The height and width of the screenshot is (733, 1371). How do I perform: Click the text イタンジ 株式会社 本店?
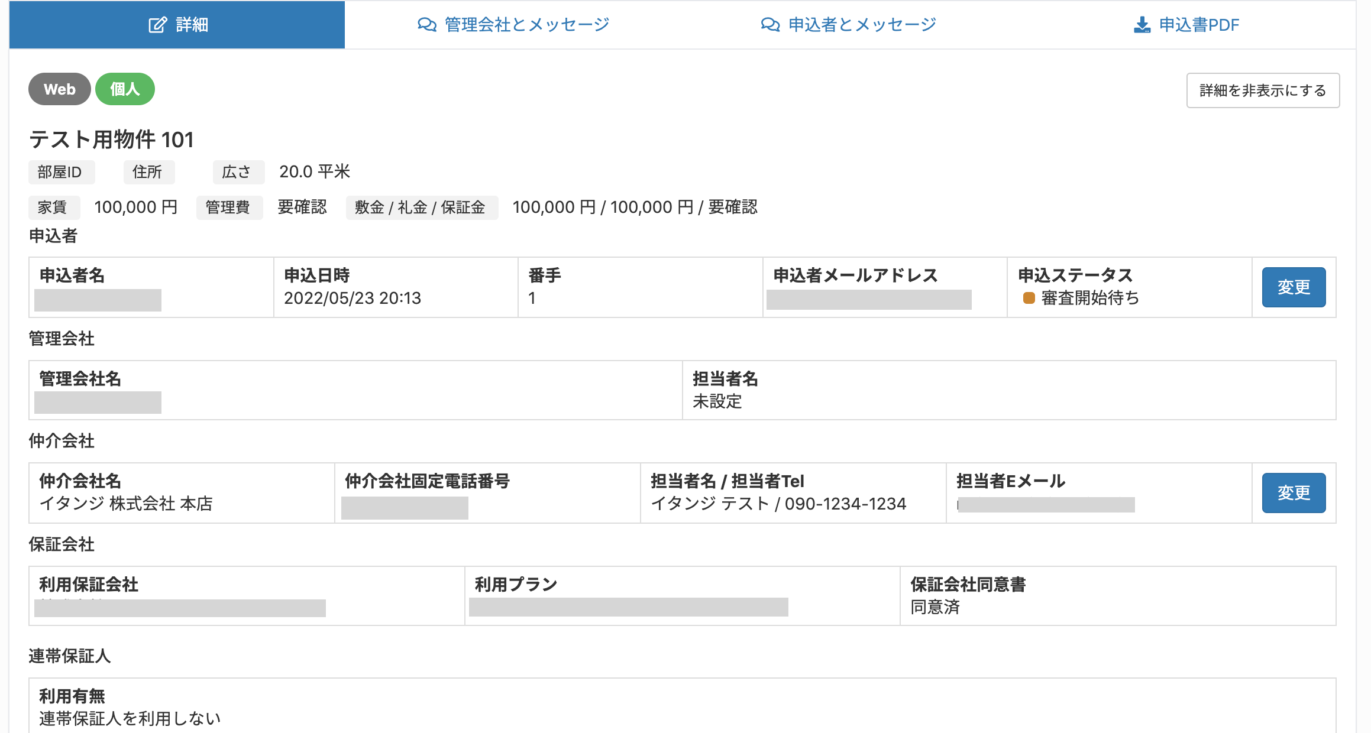[x=126, y=504]
